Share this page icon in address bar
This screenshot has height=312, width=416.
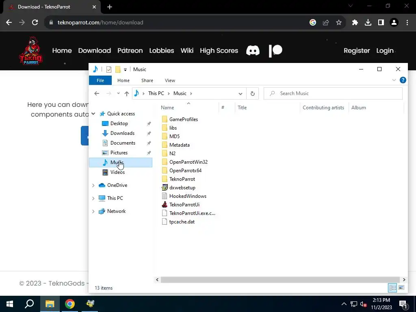pos(326,23)
